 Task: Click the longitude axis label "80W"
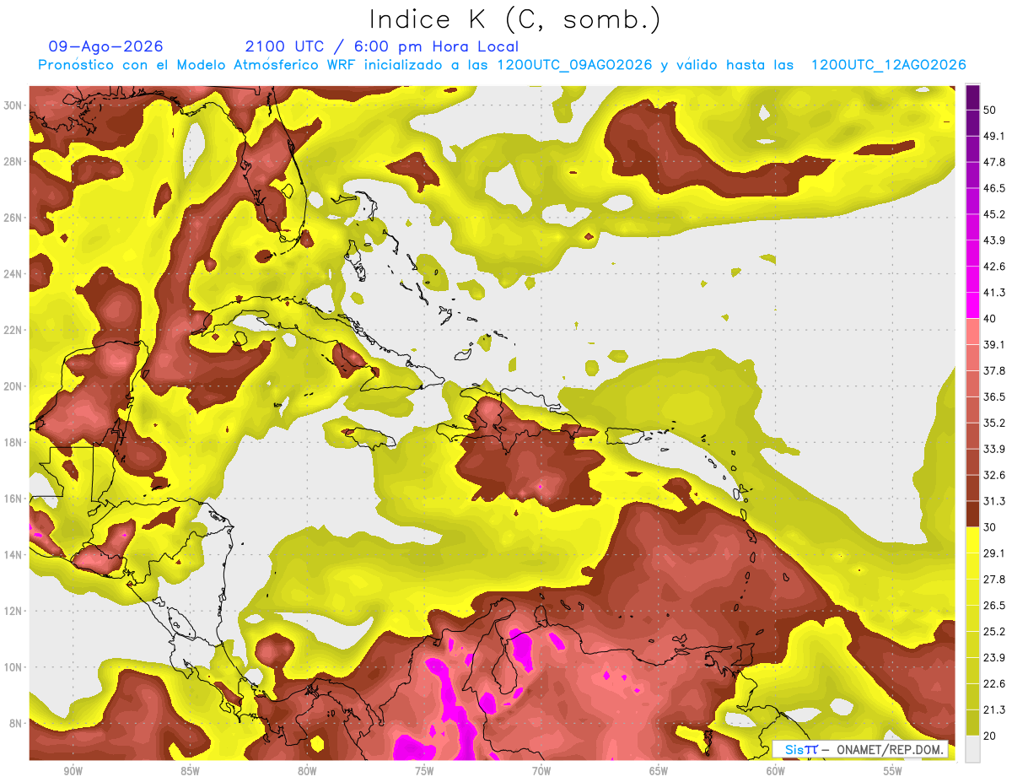coord(307,771)
